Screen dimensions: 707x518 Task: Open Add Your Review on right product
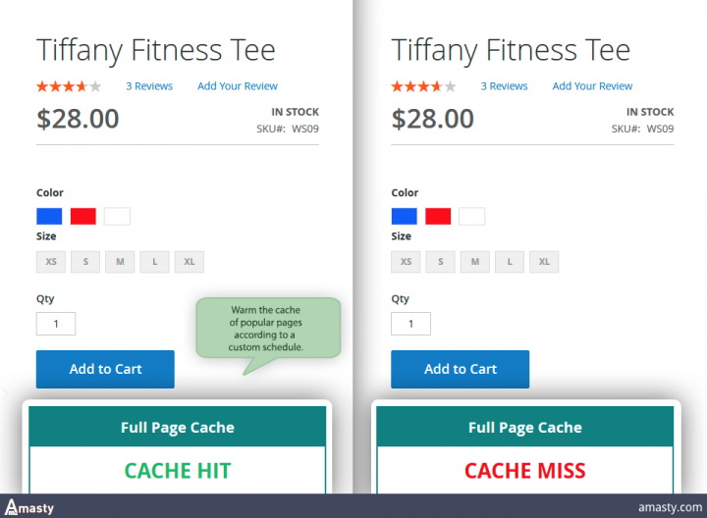(x=592, y=86)
